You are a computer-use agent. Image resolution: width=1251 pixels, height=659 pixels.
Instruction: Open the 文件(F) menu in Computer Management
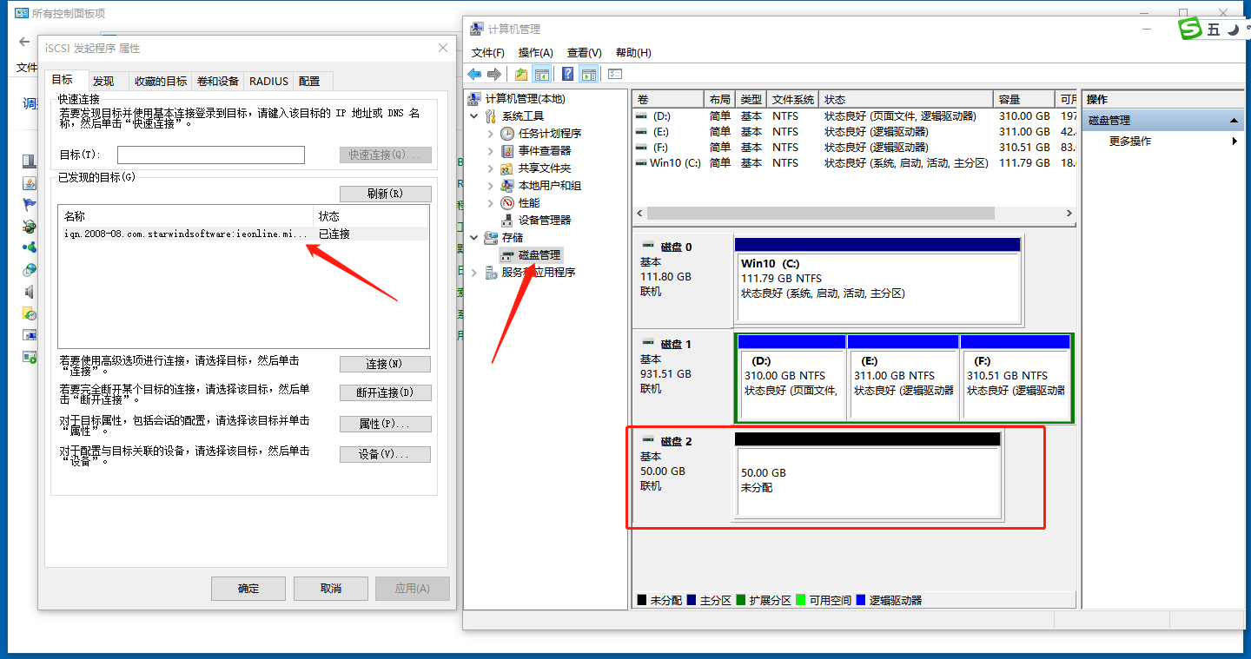[x=488, y=53]
